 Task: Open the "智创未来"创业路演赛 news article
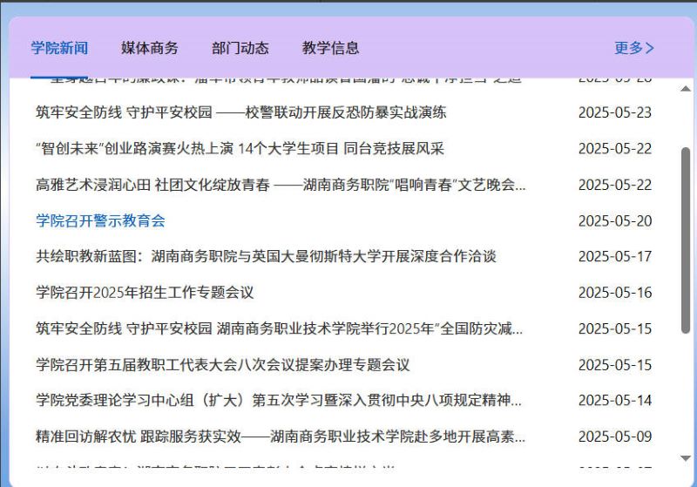pyautogui.click(x=240, y=149)
